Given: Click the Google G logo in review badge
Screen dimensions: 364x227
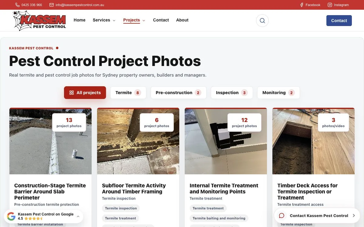Looking at the screenshot, I should (11, 216).
